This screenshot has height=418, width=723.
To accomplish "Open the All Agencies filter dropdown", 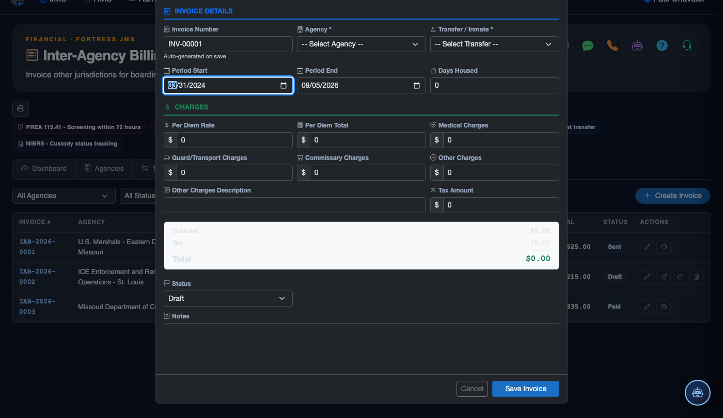I will pyautogui.click(x=64, y=196).
